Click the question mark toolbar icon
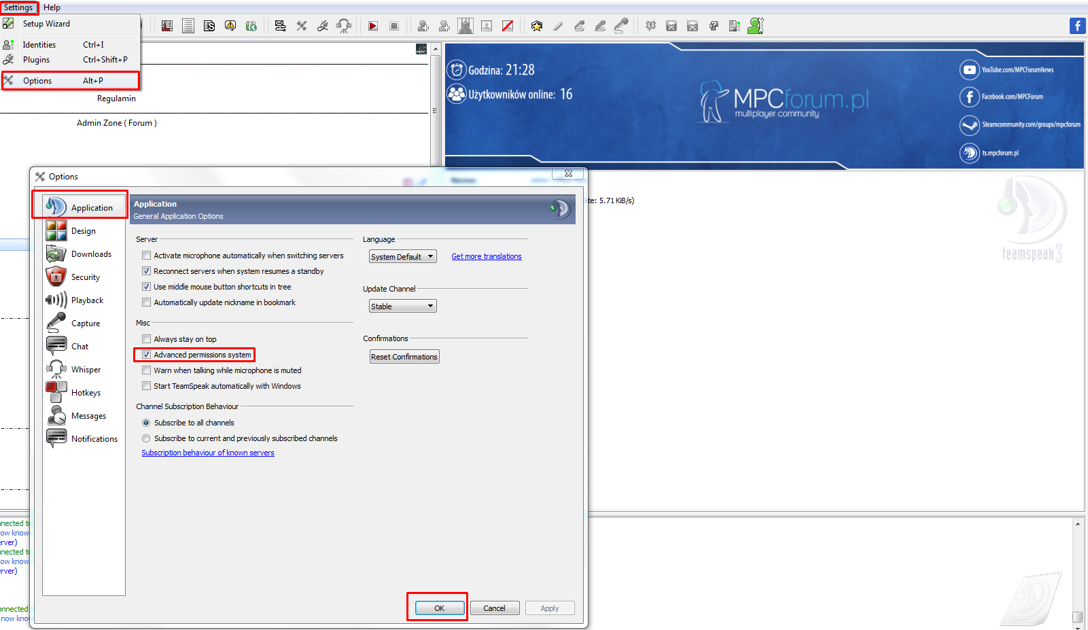Screen dimensions: 1088x630 pos(714,26)
